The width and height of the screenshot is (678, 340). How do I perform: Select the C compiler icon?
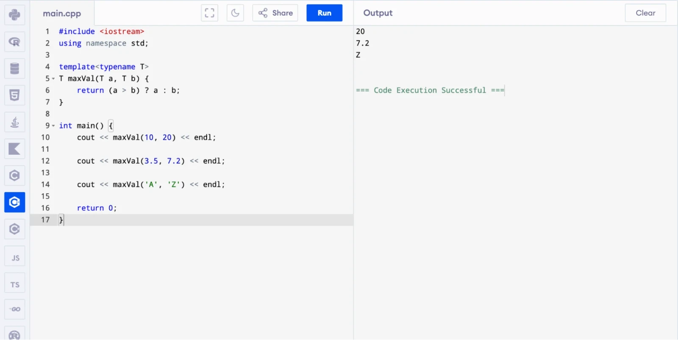14,175
